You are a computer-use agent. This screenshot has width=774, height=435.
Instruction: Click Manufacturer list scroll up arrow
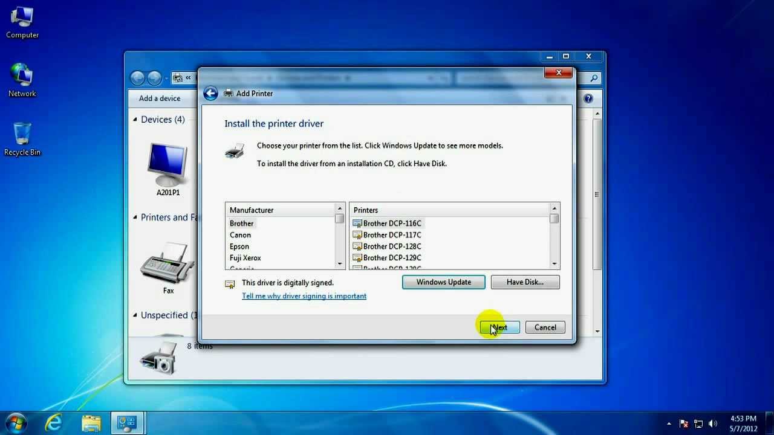(339, 209)
